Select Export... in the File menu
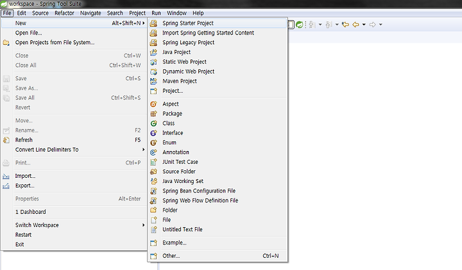The height and width of the screenshot is (270, 462). [x=74, y=186]
